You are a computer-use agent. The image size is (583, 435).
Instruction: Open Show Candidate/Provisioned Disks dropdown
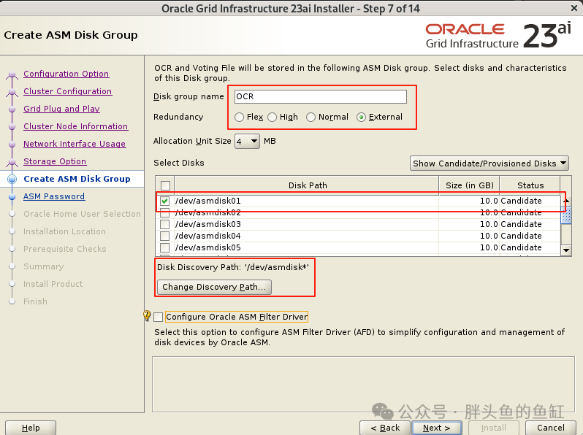[x=489, y=163]
